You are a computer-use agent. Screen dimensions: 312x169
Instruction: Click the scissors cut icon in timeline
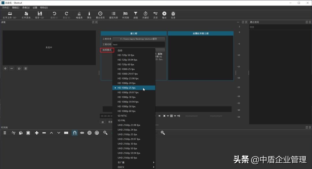13,133
